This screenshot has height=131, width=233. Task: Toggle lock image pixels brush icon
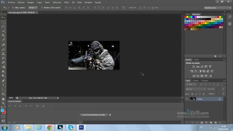click(196, 94)
